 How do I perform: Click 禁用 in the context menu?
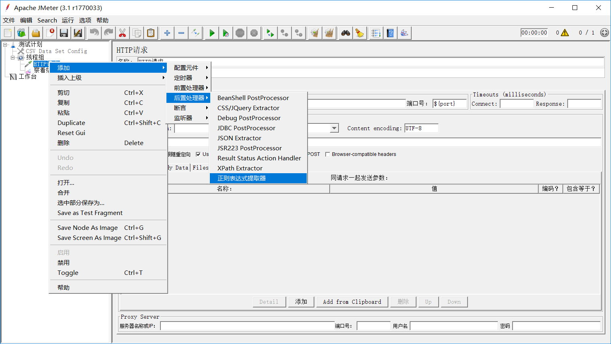[108, 263]
